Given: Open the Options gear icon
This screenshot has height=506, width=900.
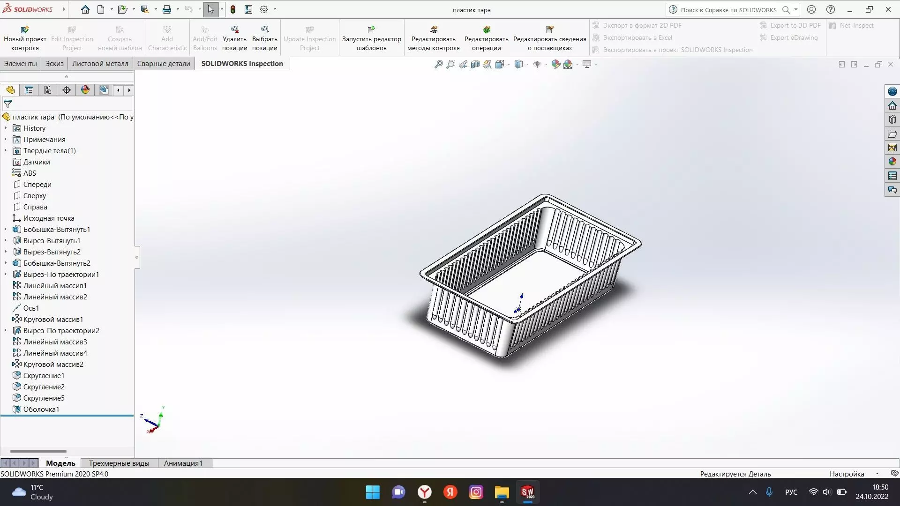Looking at the screenshot, I should 264,9.
